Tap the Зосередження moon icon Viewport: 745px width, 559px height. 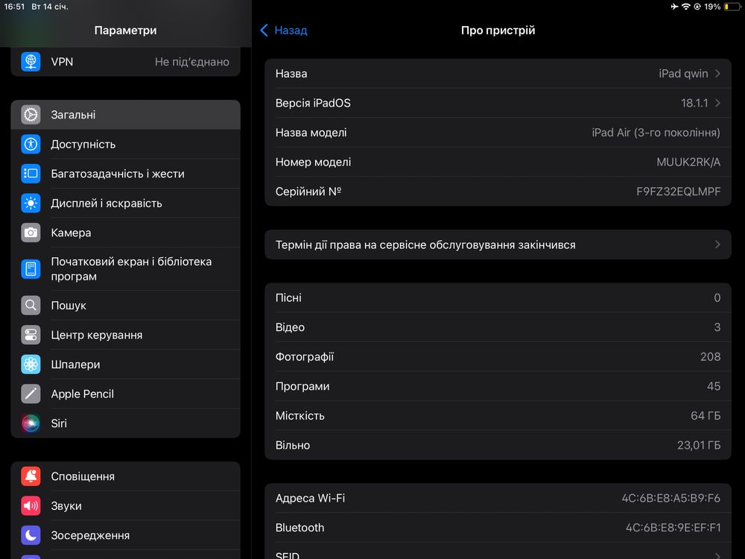coord(31,535)
